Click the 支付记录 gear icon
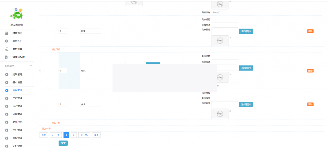 [x=6, y=146]
